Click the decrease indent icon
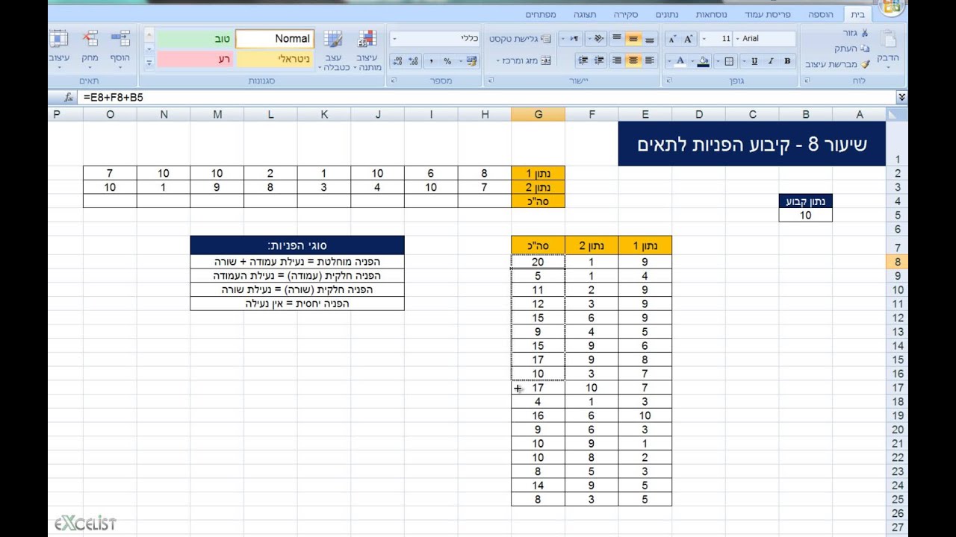 coord(598,60)
